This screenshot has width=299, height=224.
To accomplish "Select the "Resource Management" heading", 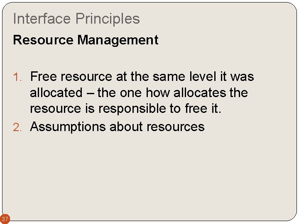I will [x=86, y=40].
